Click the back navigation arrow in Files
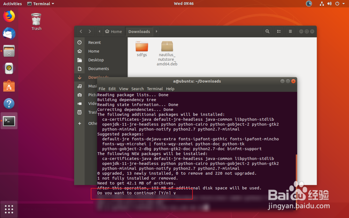The height and width of the screenshot is (218, 349). click(x=81, y=31)
